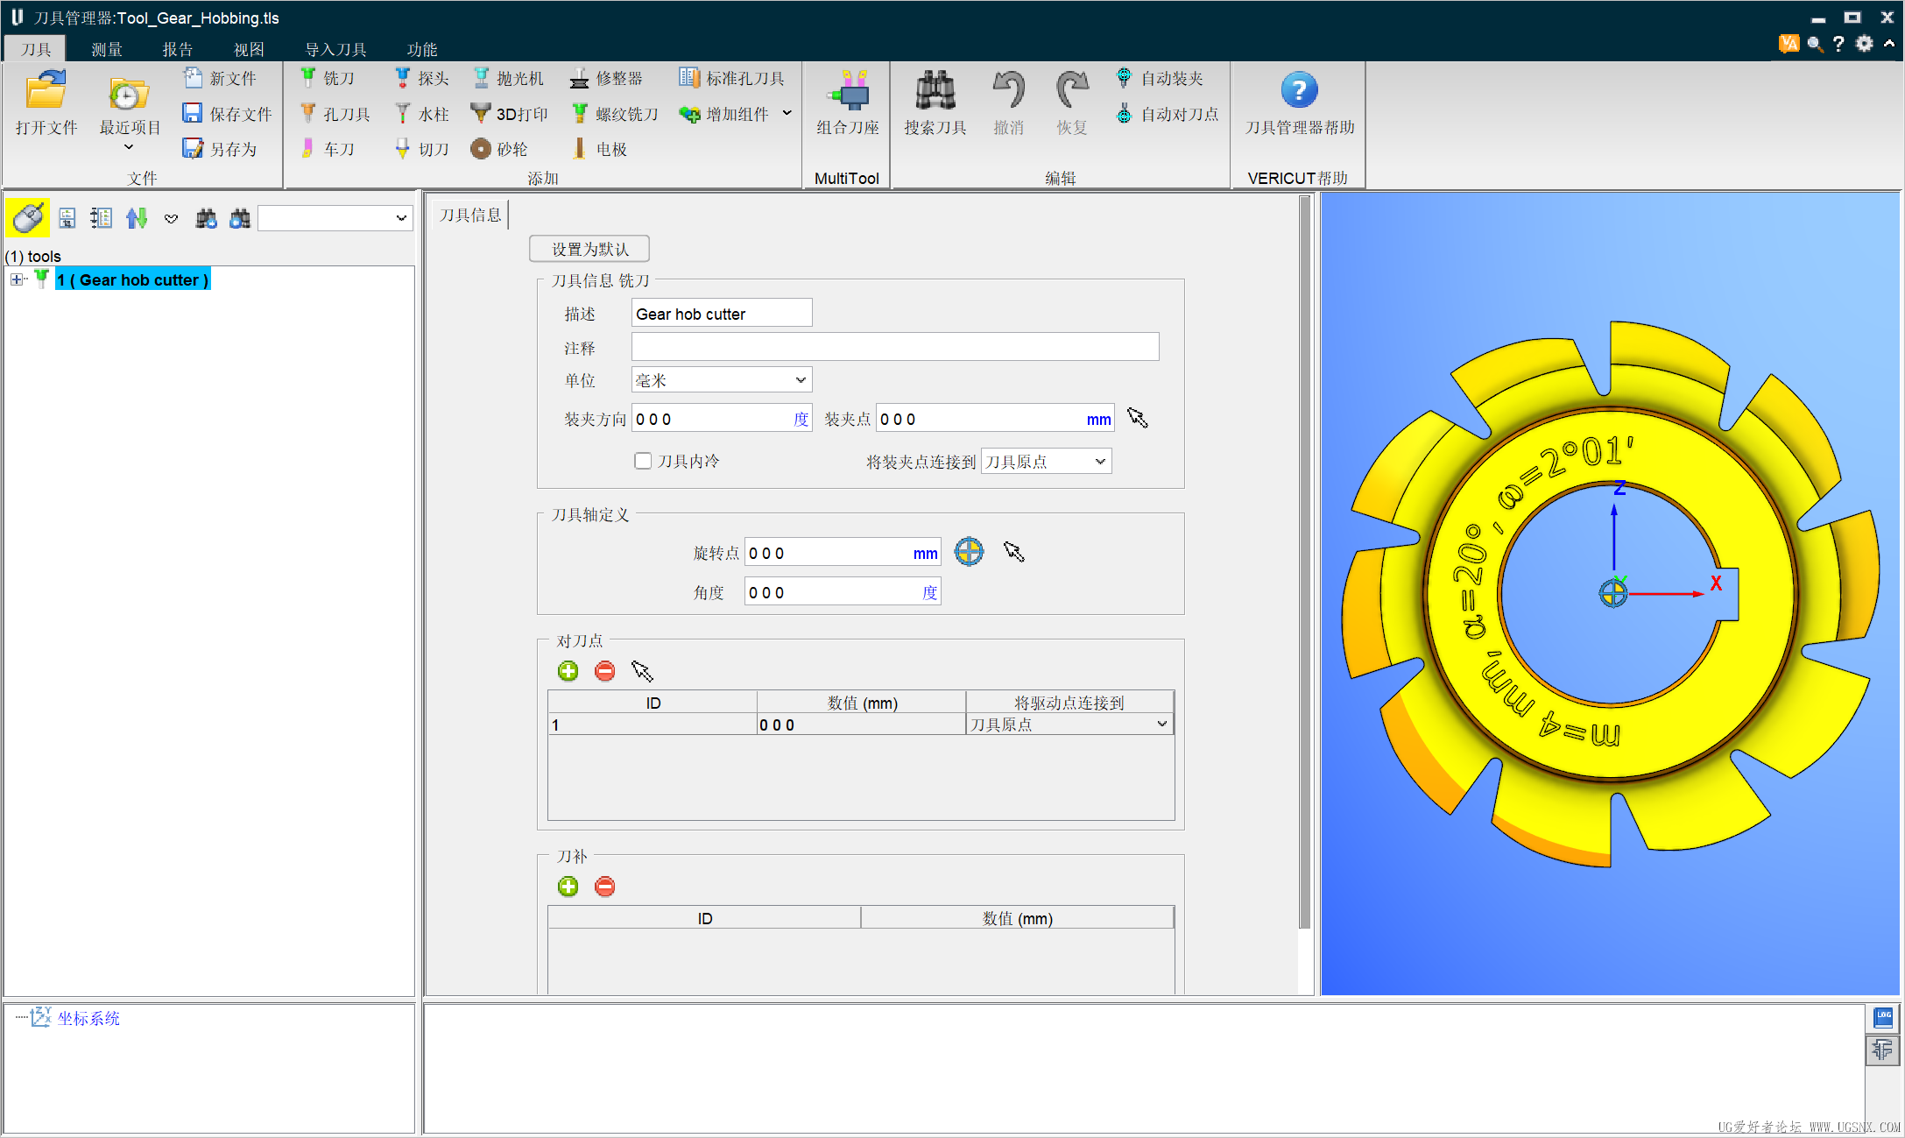Add a 孔刀具 hole tool
The width and height of the screenshot is (1905, 1138).
point(335,114)
